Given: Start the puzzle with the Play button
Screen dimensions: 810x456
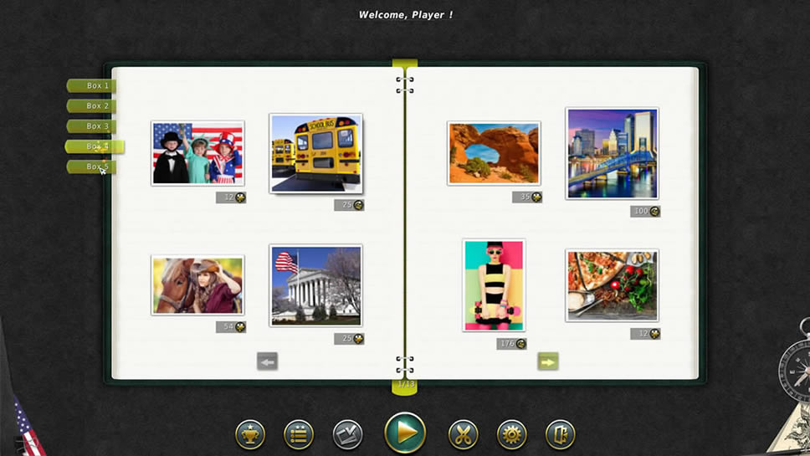Looking at the screenshot, I should coord(405,433).
